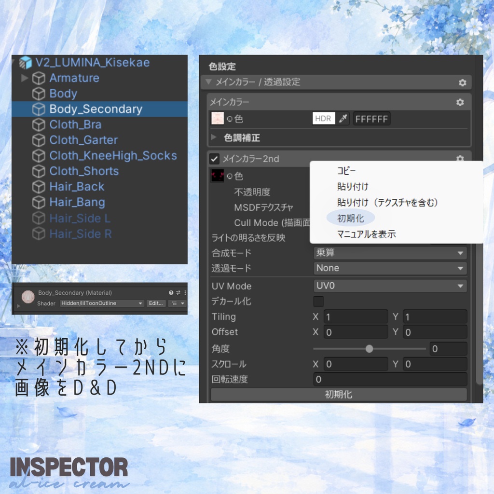This screenshot has height=494, width=494.
Task: Click the Armature object cube icon
Action: [x=39, y=78]
